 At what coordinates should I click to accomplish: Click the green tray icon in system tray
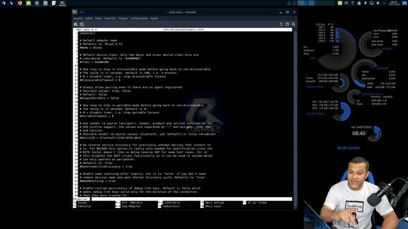point(340,3)
